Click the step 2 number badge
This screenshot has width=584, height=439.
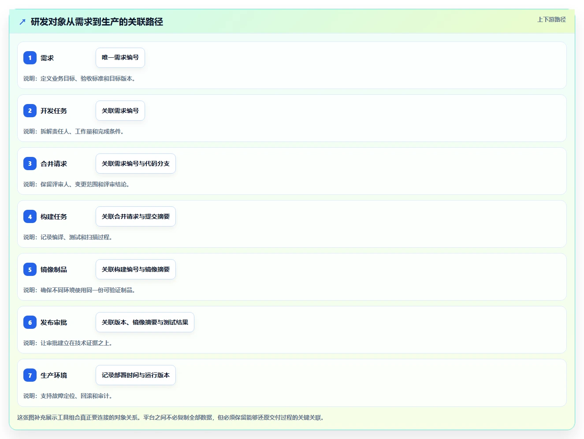(x=30, y=111)
